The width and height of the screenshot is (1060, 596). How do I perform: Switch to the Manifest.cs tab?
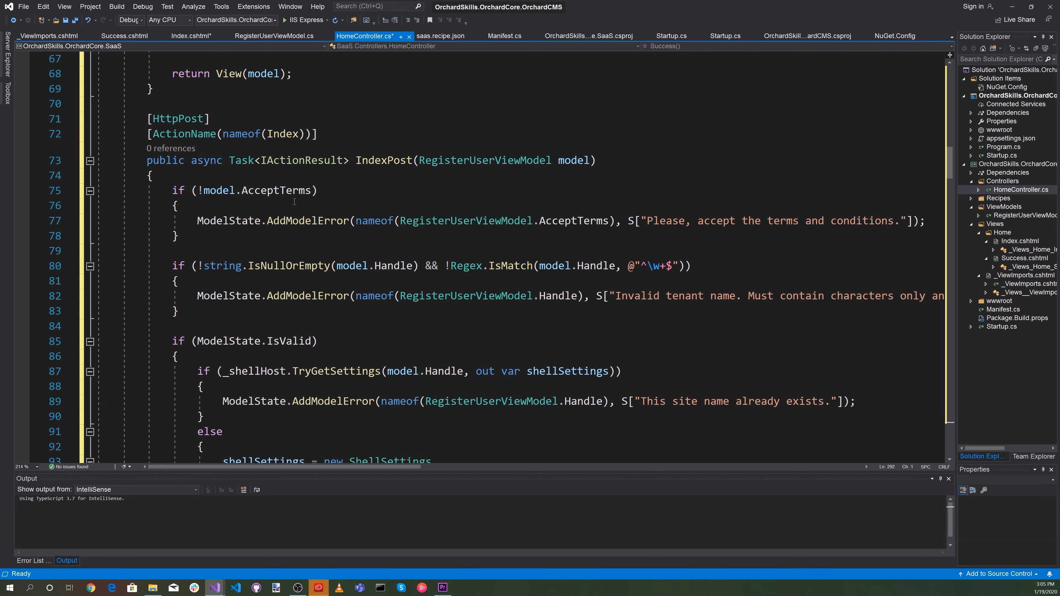point(505,36)
